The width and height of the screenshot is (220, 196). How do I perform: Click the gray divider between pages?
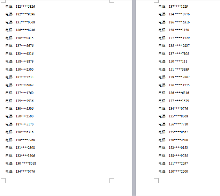[x=134, y=98]
